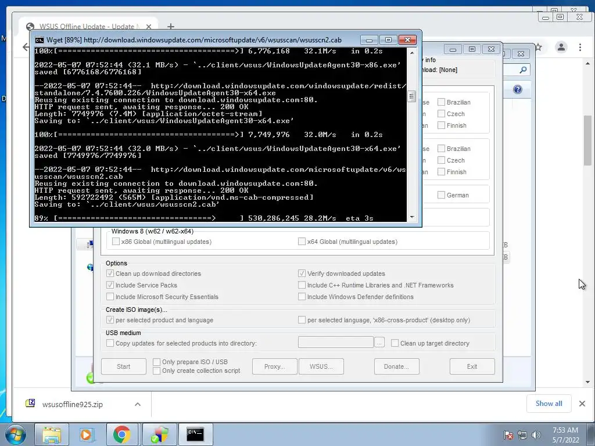Open the WSUS... settings button
This screenshot has height=446, width=595.
click(321, 366)
